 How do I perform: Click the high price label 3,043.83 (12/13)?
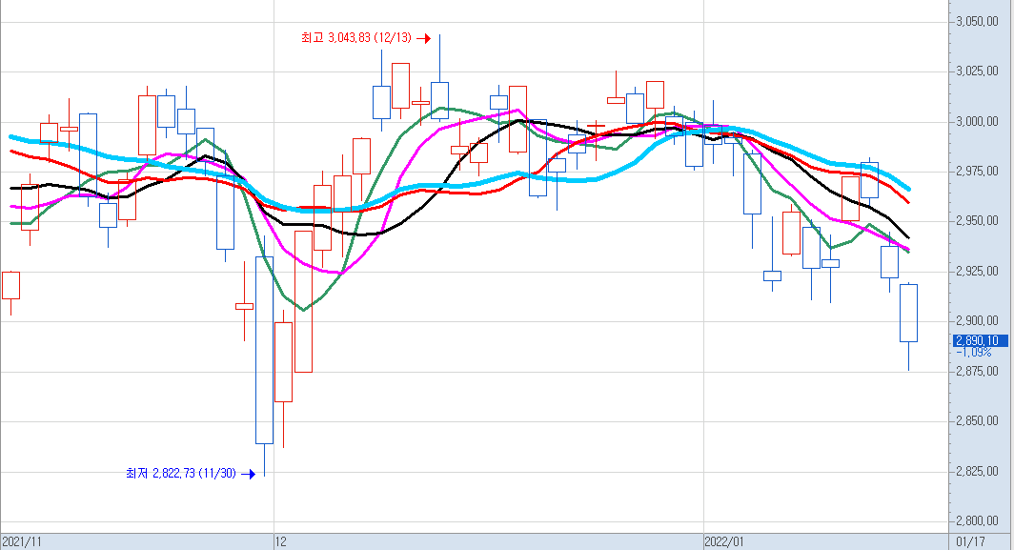[x=356, y=37]
